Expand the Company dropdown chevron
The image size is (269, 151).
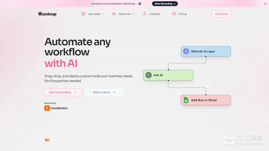(x=163, y=14)
